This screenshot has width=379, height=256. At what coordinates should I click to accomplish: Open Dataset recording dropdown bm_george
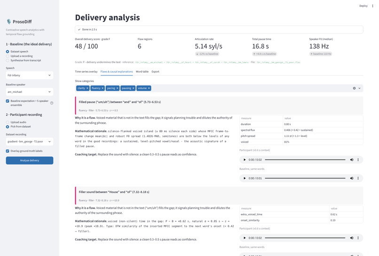coord(30,142)
